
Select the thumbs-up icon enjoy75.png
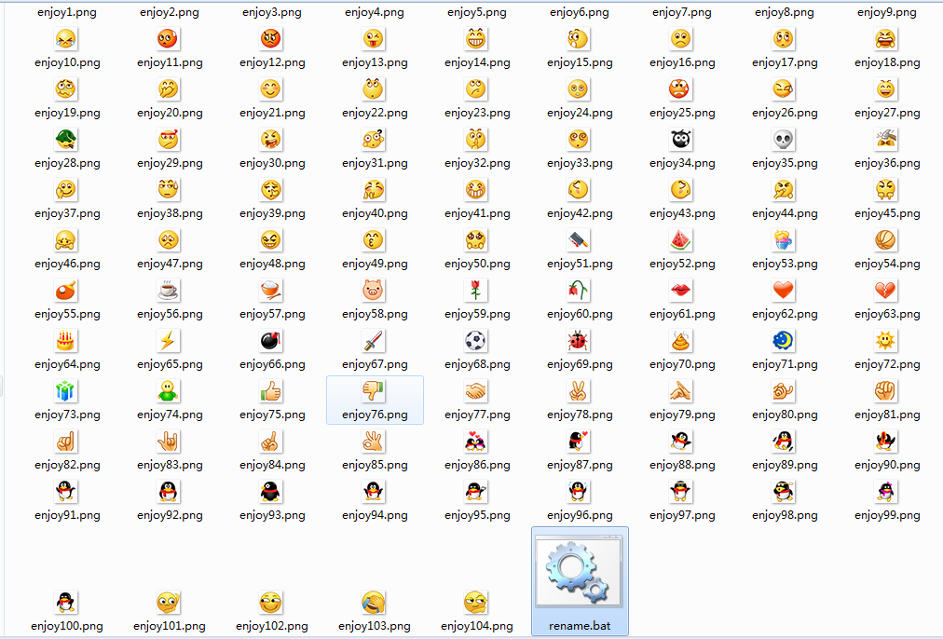[x=270, y=391]
